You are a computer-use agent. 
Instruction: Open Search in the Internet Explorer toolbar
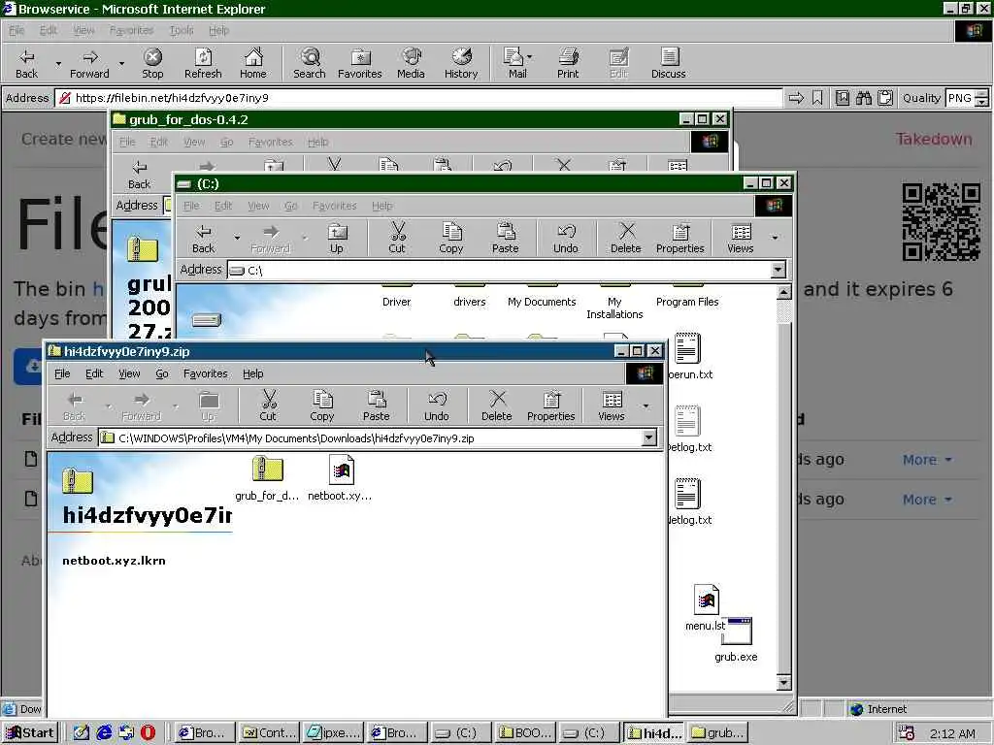click(x=310, y=63)
